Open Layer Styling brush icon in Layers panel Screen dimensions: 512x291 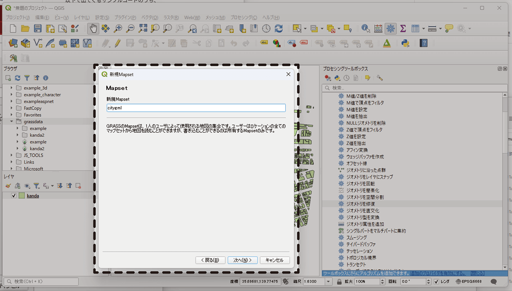[8, 186]
